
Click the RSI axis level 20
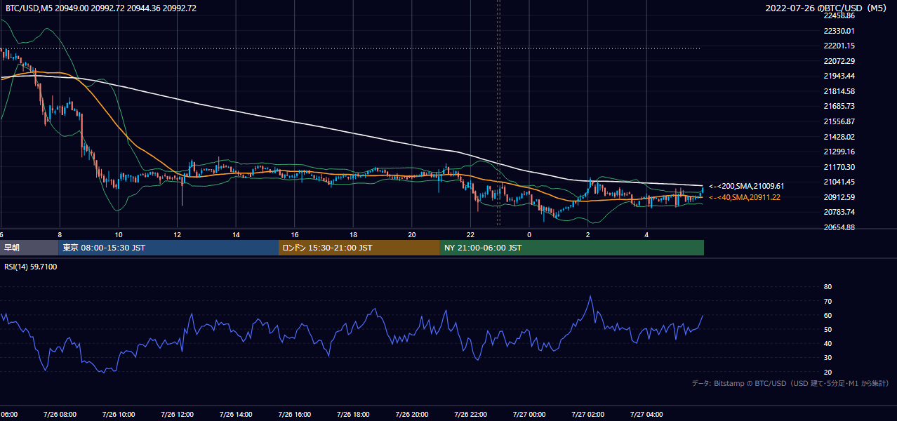click(x=828, y=372)
